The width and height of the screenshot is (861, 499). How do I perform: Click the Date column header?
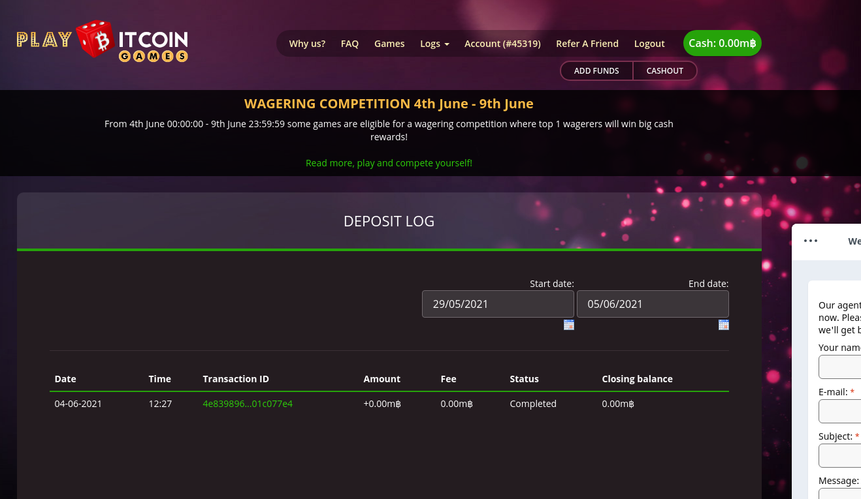(x=65, y=379)
